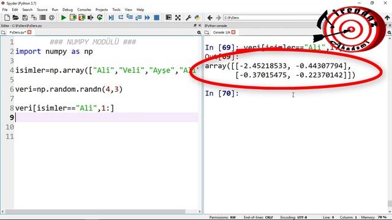Browse console tabs folder icon
Image resolution: width=392 pixels, height=220 pixels.
pyautogui.click(x=207, y=32)
